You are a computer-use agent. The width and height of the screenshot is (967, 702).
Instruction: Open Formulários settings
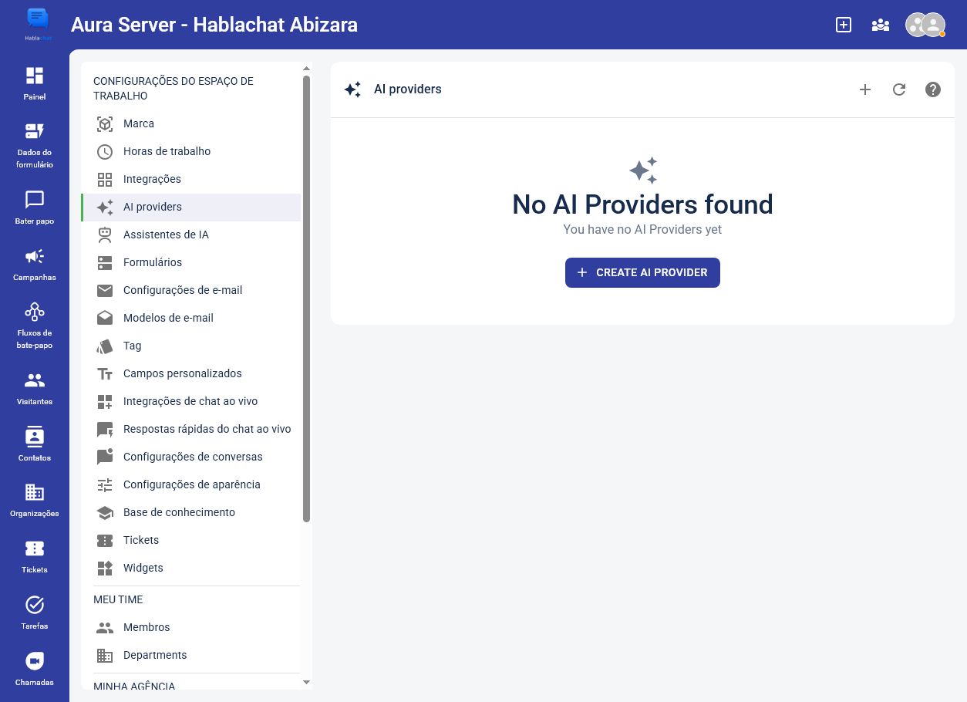click(x=191, y=262)
